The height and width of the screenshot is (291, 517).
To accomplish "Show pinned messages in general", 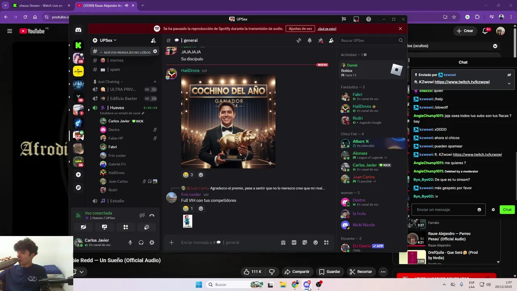I will (321, 40).
